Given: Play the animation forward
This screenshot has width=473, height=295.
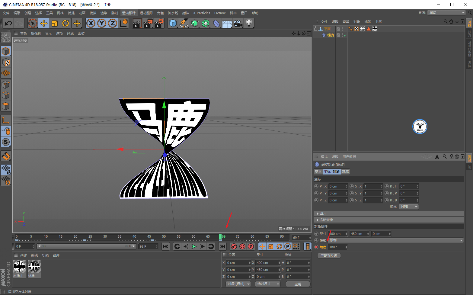Looking at the screenshot, I should (194, 246).
